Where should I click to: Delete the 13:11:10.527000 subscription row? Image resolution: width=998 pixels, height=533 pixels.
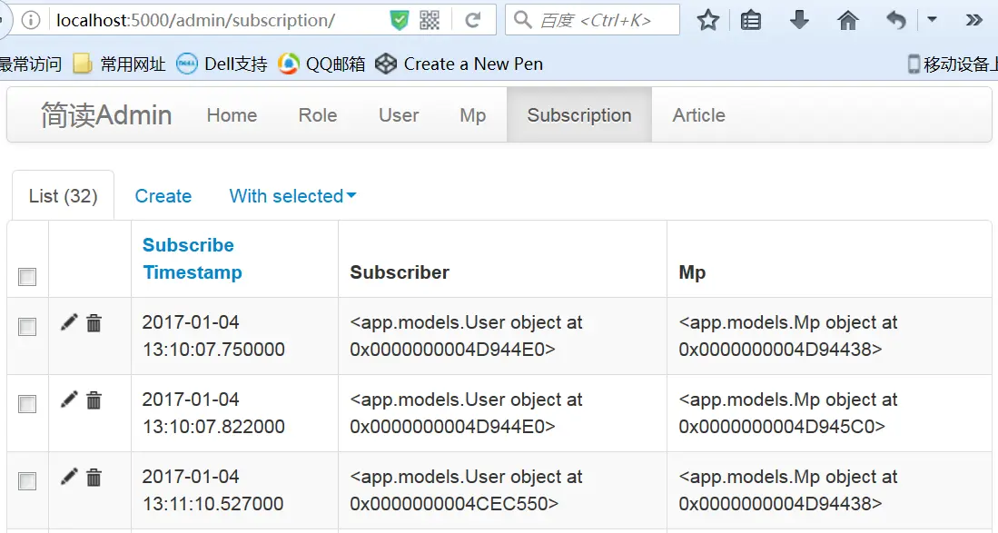click(x=94, y=477)
